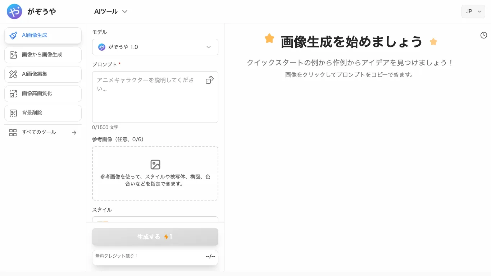The width and height of the screenshot is (491, 276).
Task: Click the スタイル label
Action: 102,210
